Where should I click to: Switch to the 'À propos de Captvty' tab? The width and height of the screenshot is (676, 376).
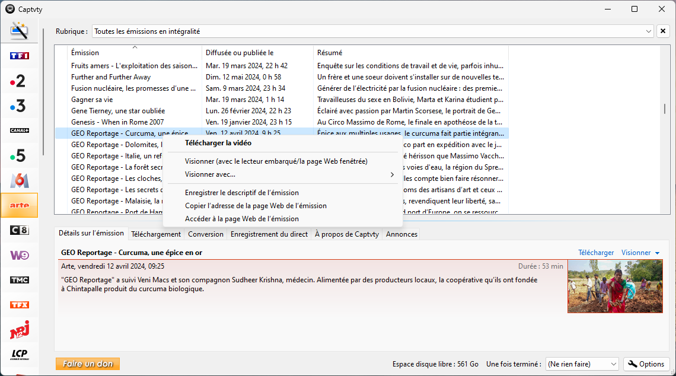(x=347, y=234)
